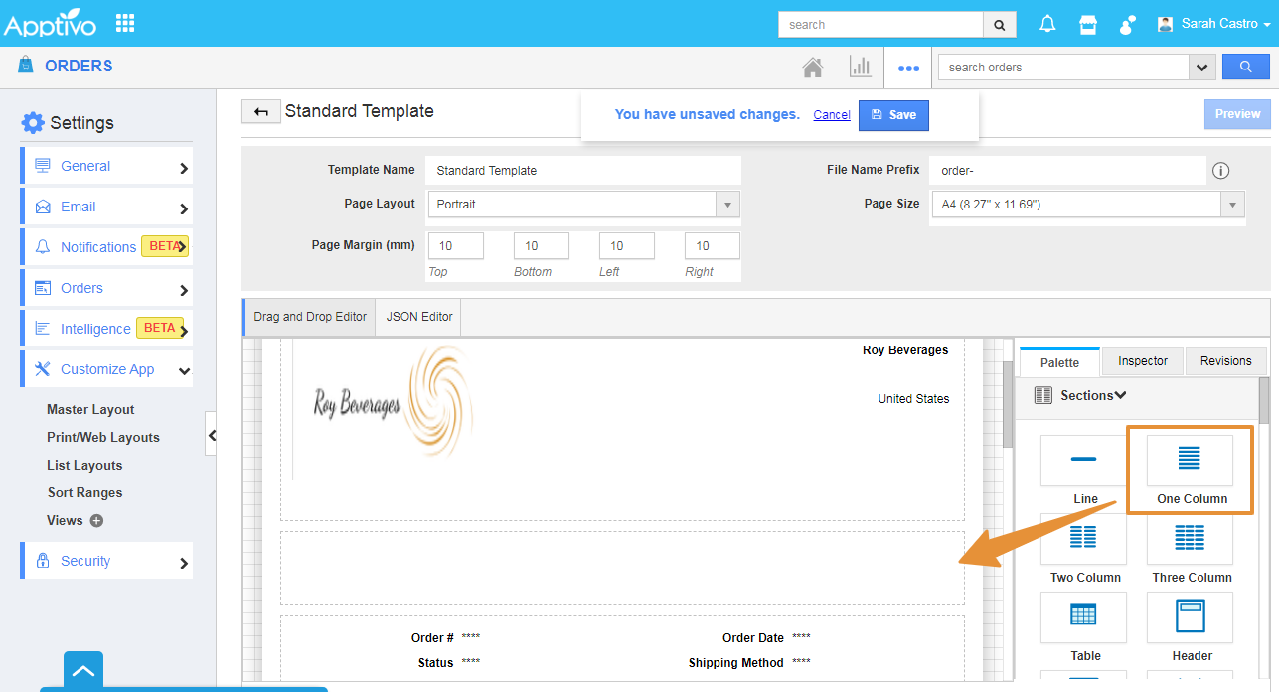The width and height of the screenshot is (1279, 692).
Task: Cancel the unsaved changes
Action: point(832,115)
